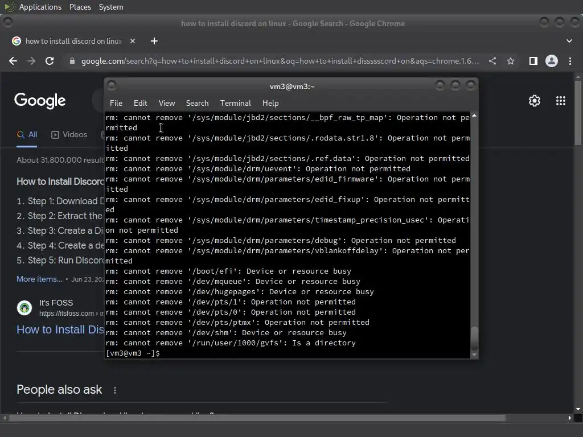Image resolution: width=583 pixels, height=437 pixels.
Task: Click the padlock site info icon
Action: [72, 61]
